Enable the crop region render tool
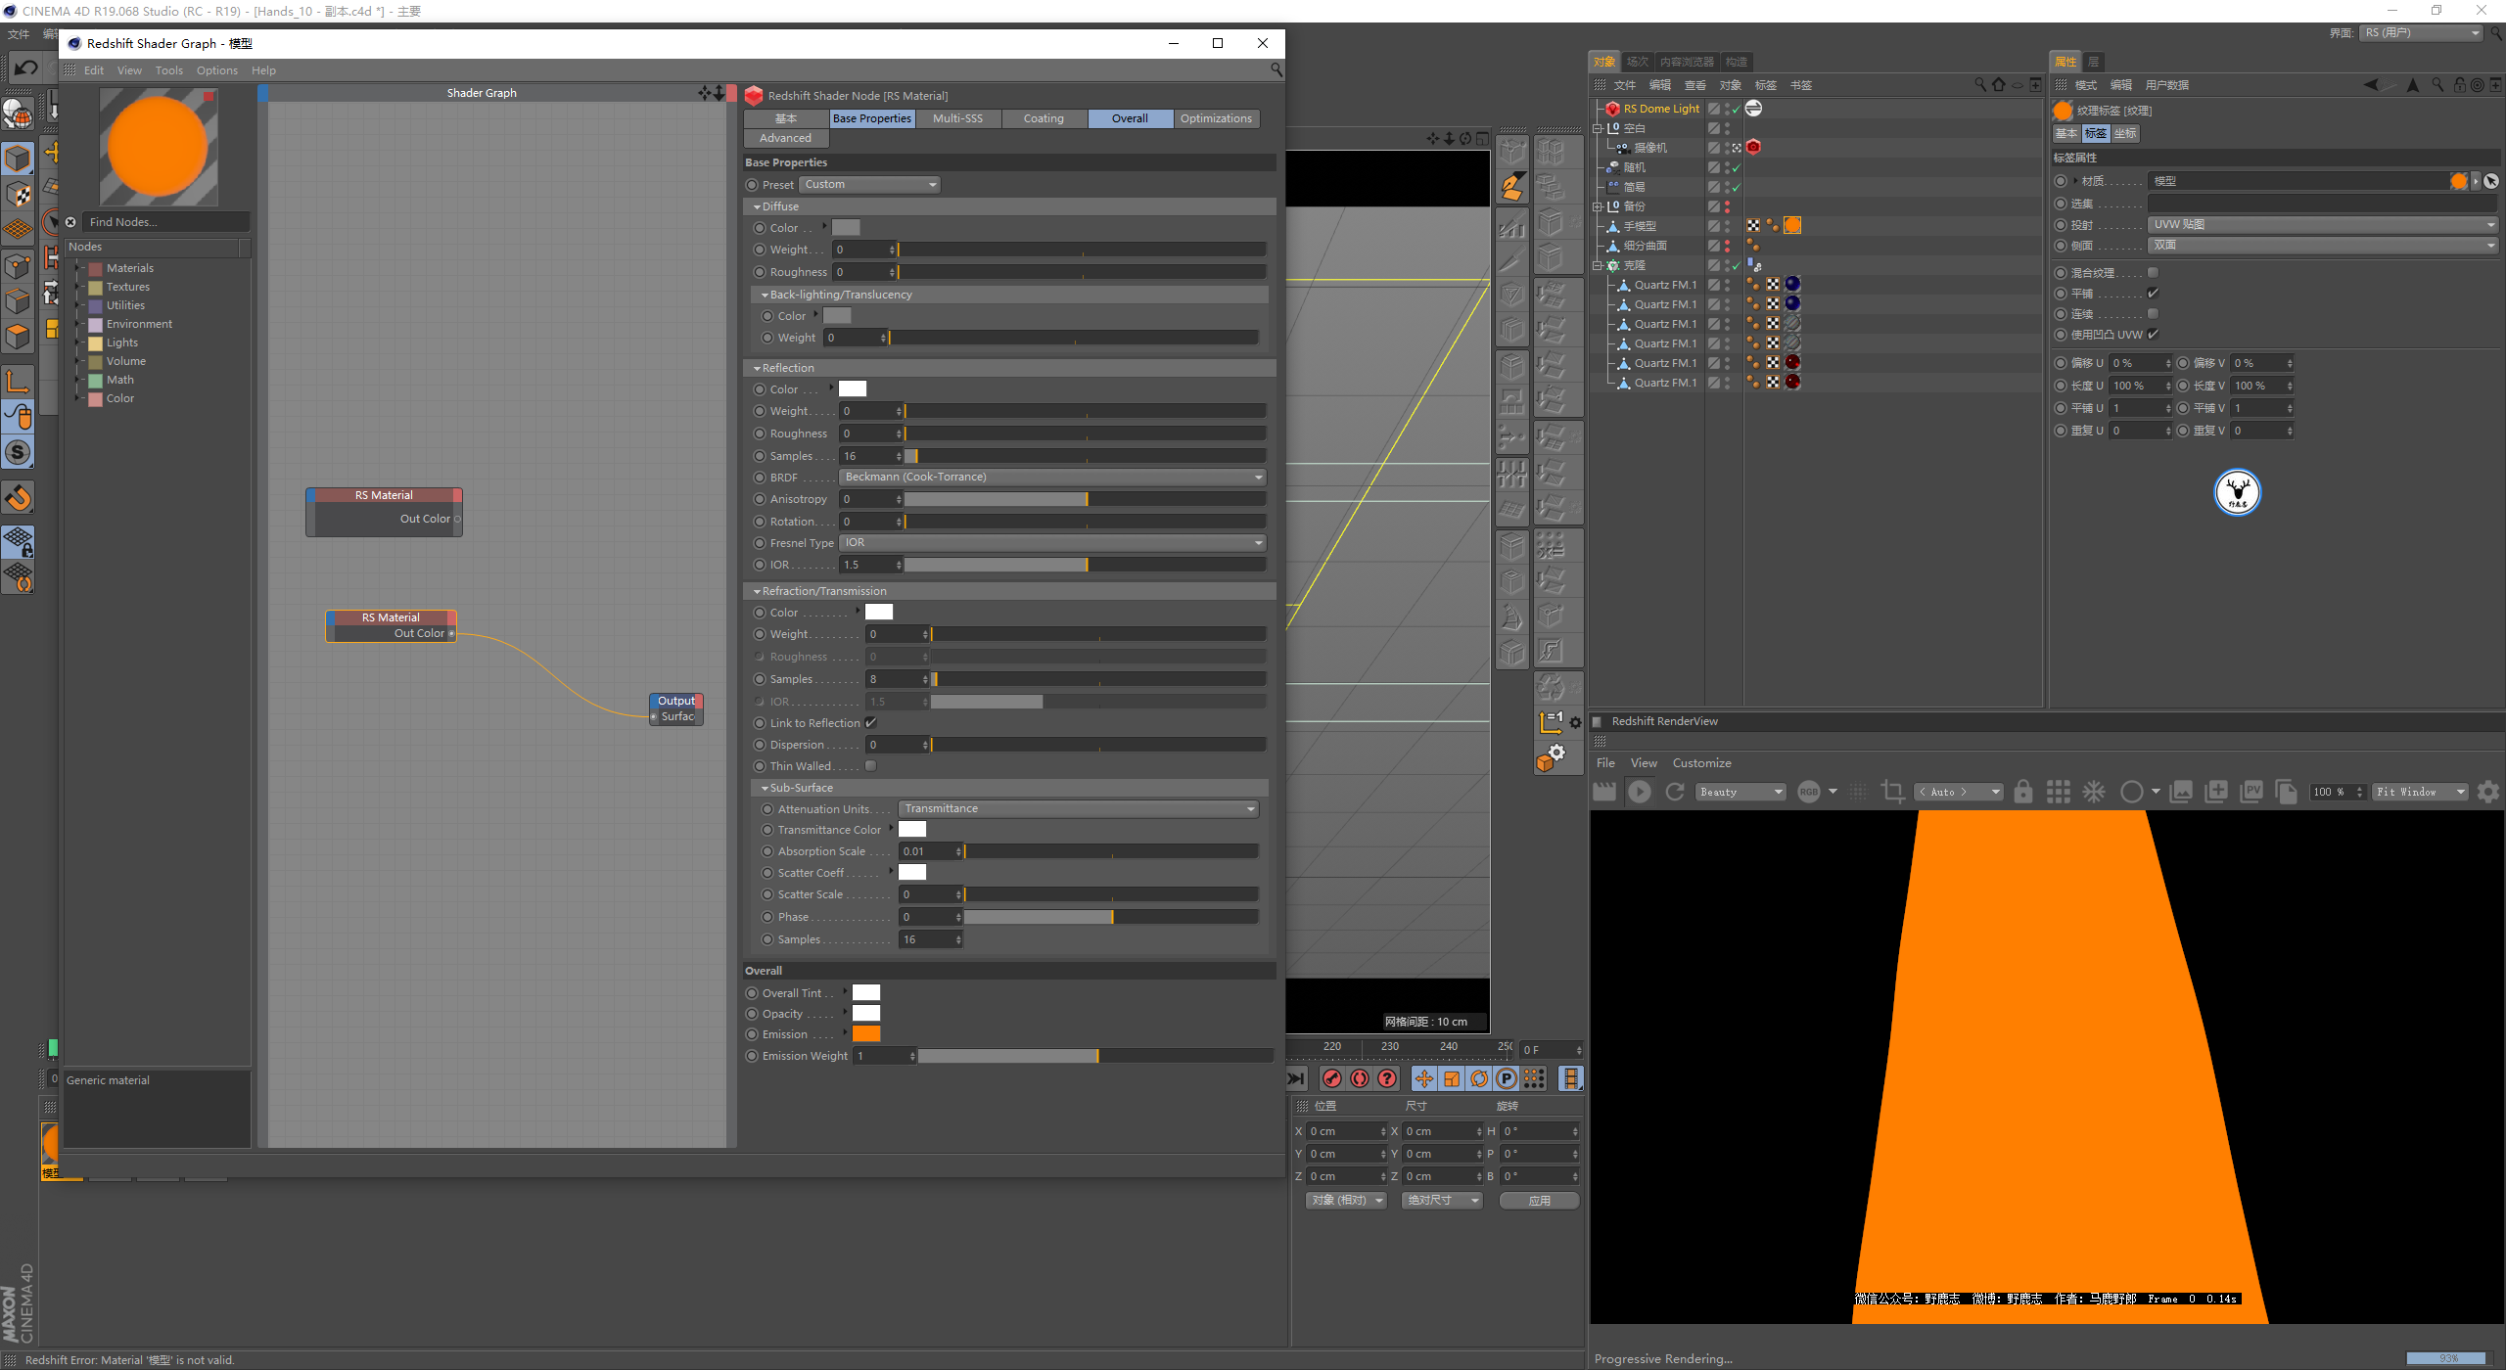Screen dimensions: 2506x1370 click(1892, 792)
